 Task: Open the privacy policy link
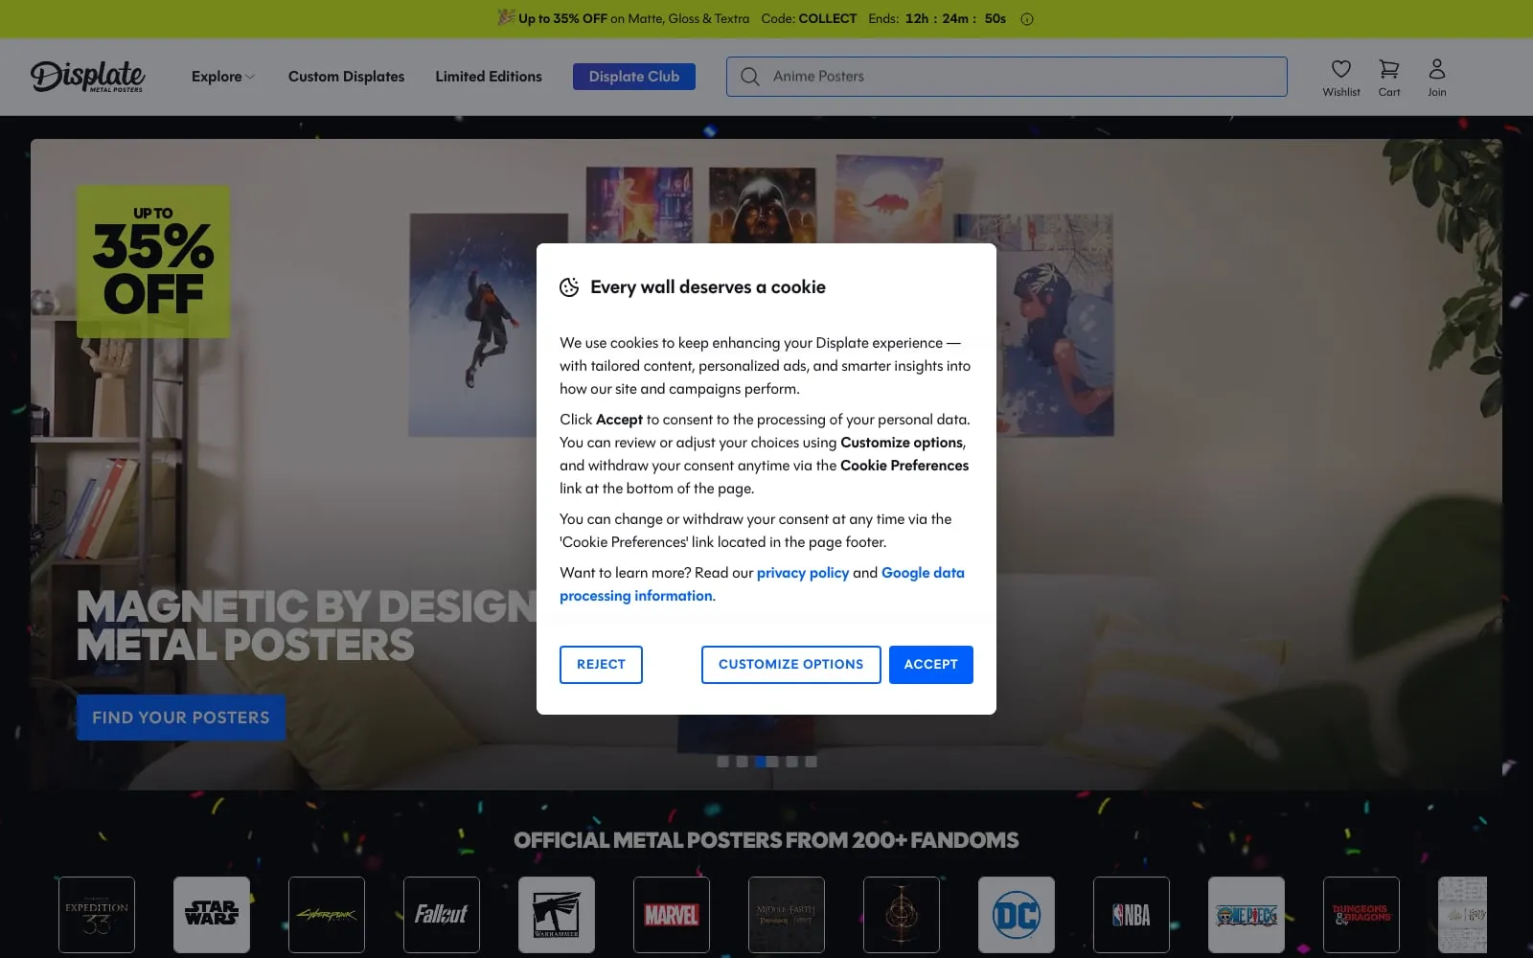pyautogui.click(x=803, y=573)
